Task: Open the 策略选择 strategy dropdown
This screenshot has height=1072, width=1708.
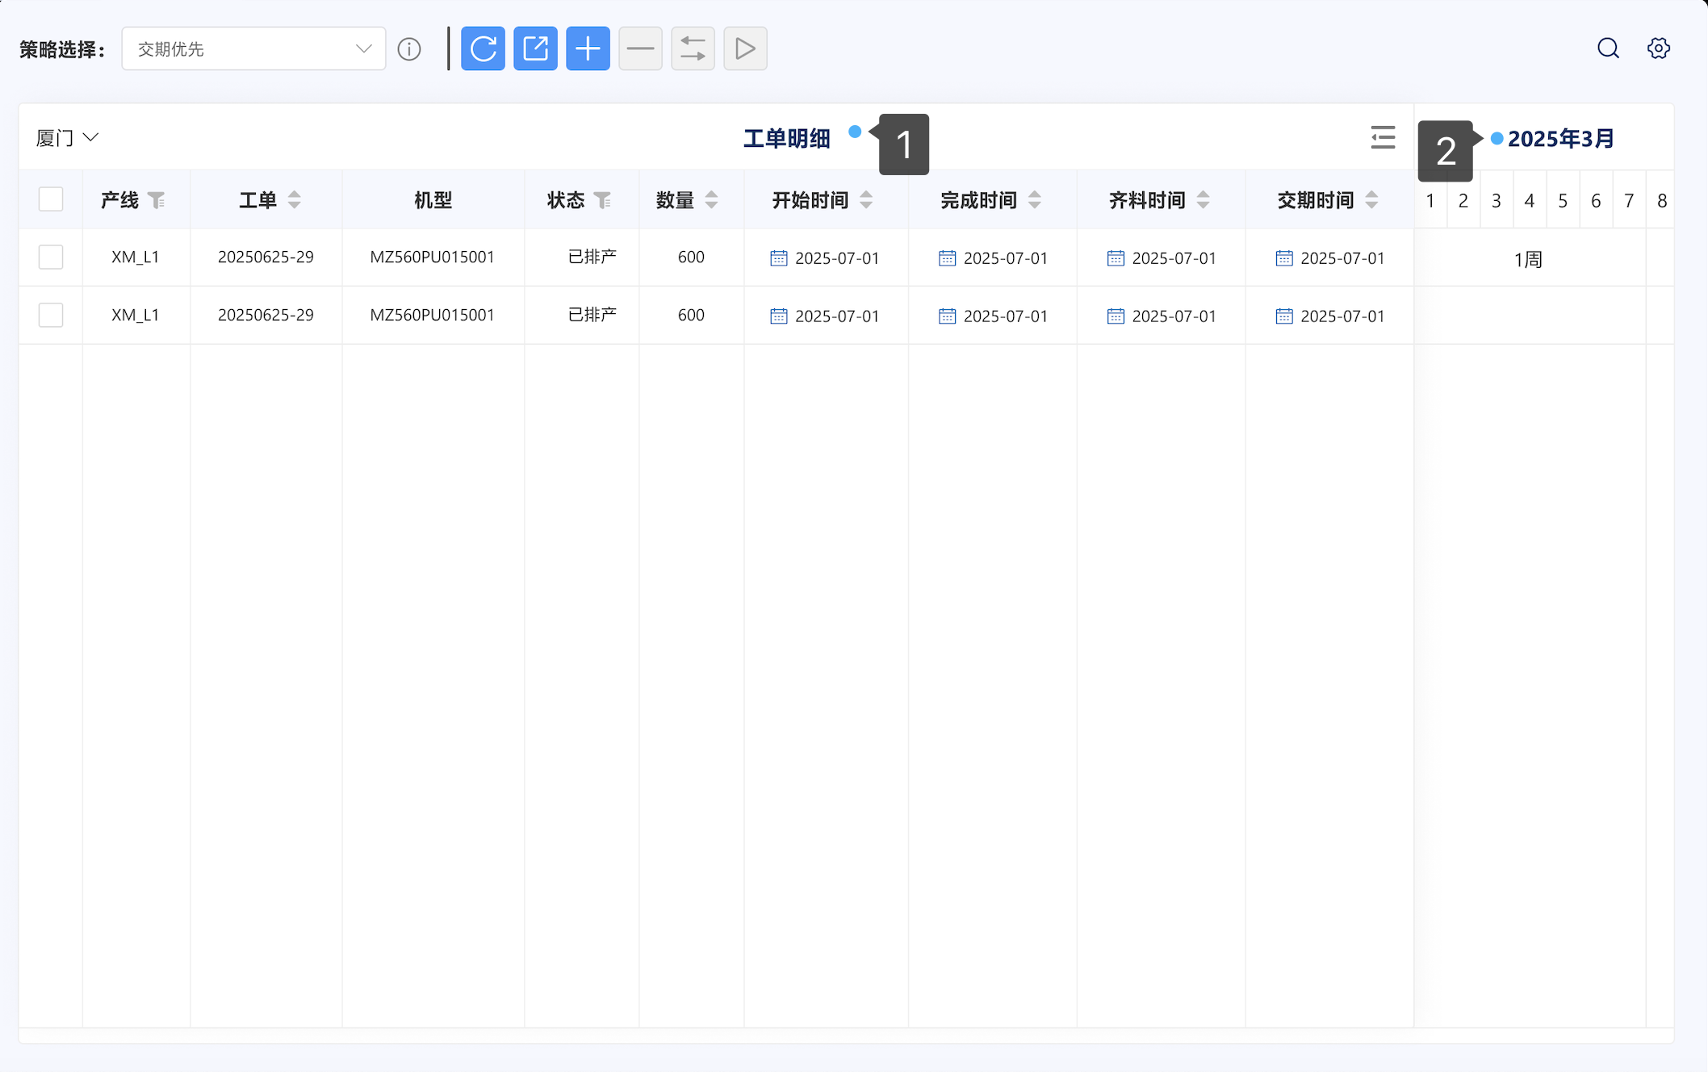Action: click(253, 49)
